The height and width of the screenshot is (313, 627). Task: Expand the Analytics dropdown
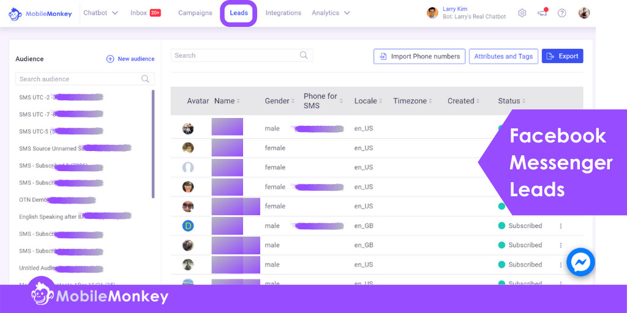[x=331, y=13]
